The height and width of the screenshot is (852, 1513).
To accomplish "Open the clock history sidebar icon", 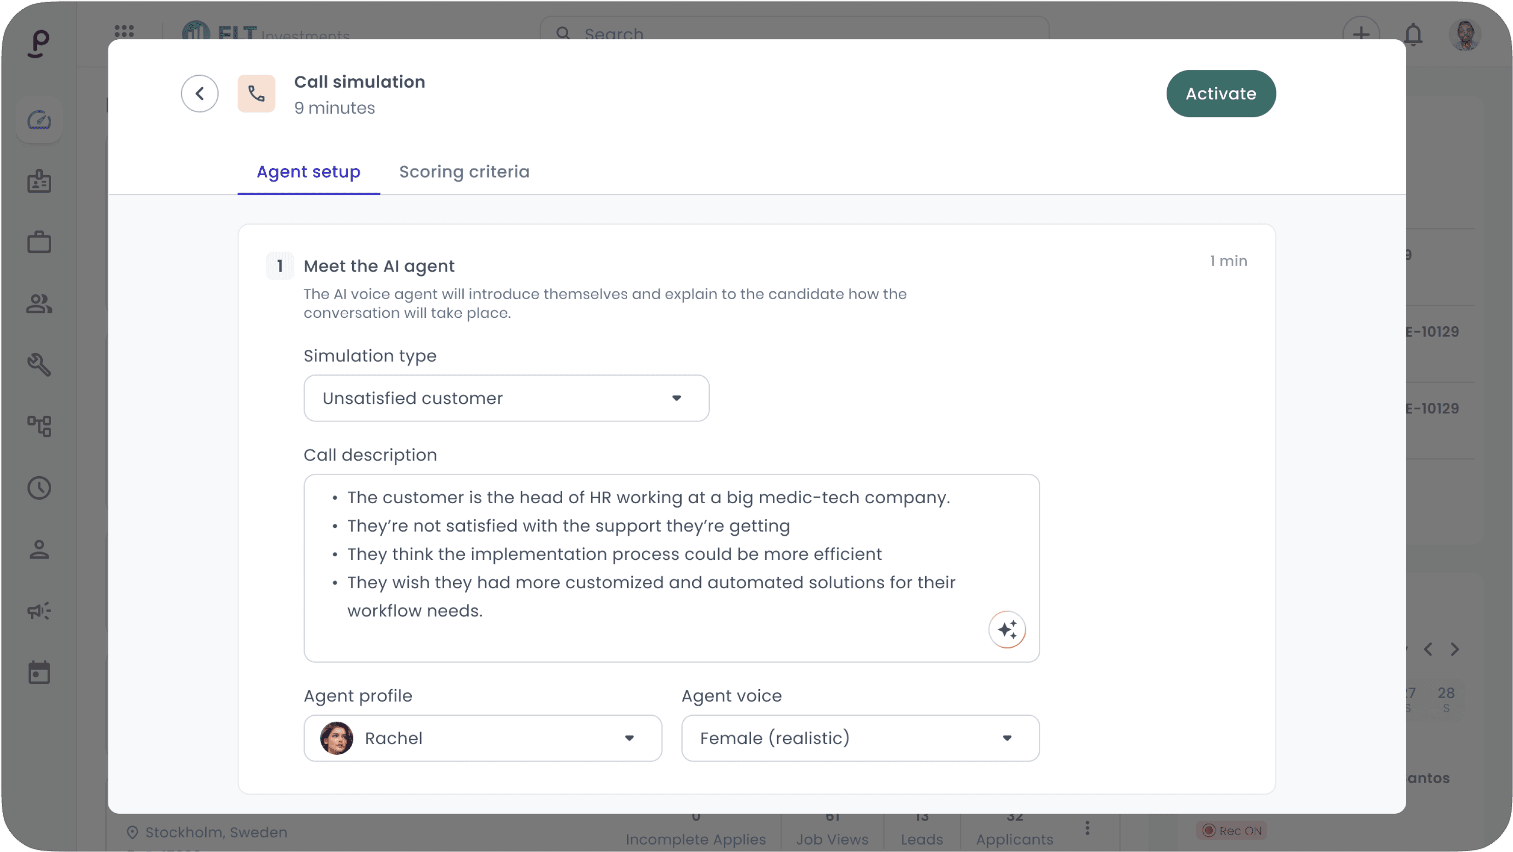I will pyautogui.click(x=39, y=487).
